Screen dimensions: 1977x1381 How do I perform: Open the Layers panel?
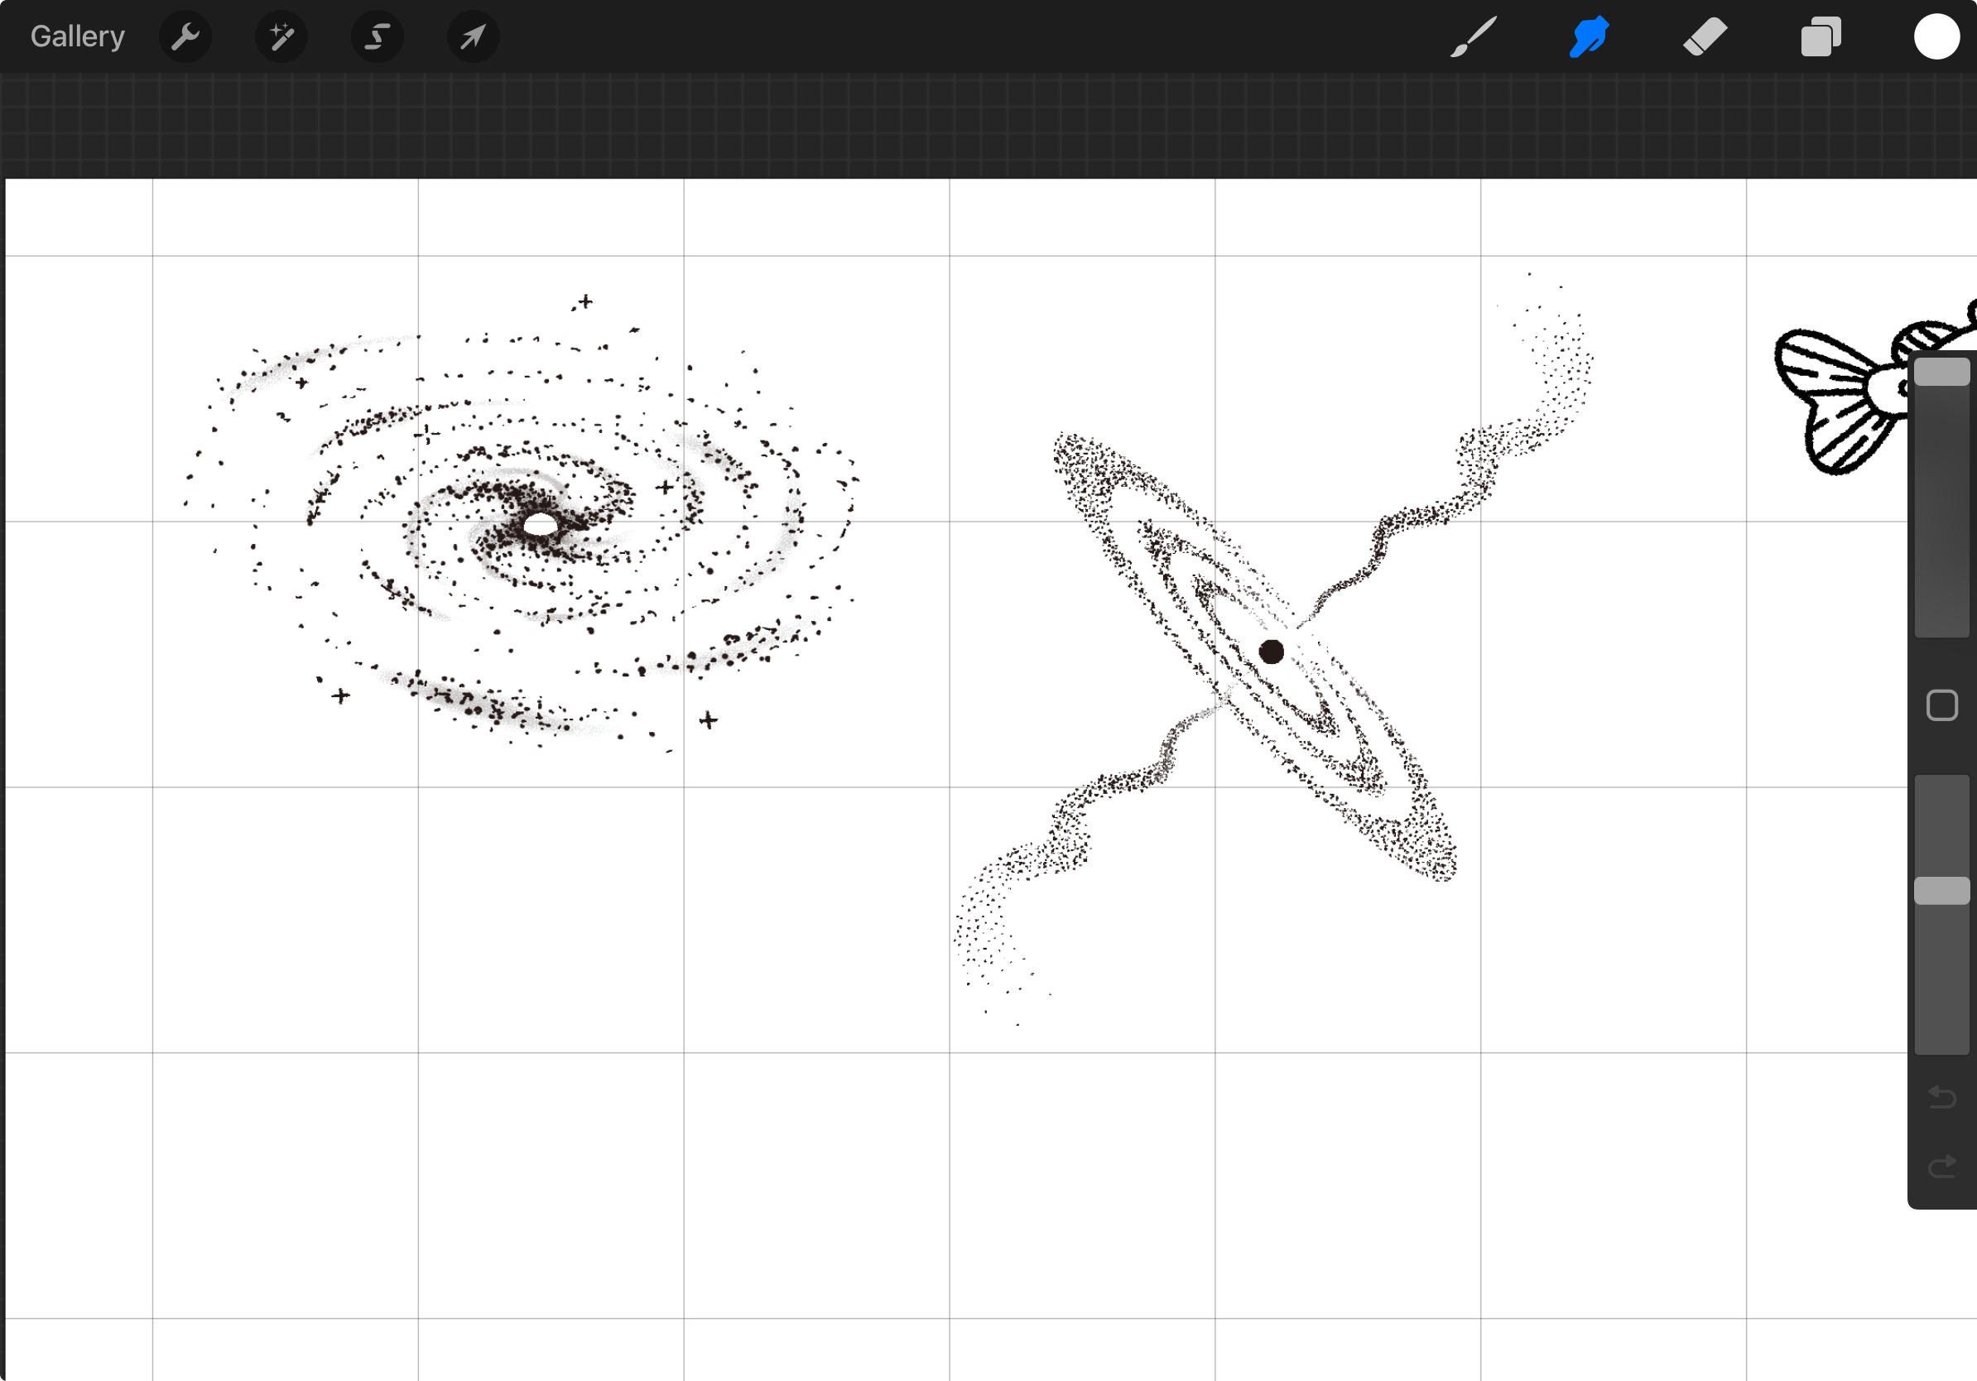(x=1821, y=37)
